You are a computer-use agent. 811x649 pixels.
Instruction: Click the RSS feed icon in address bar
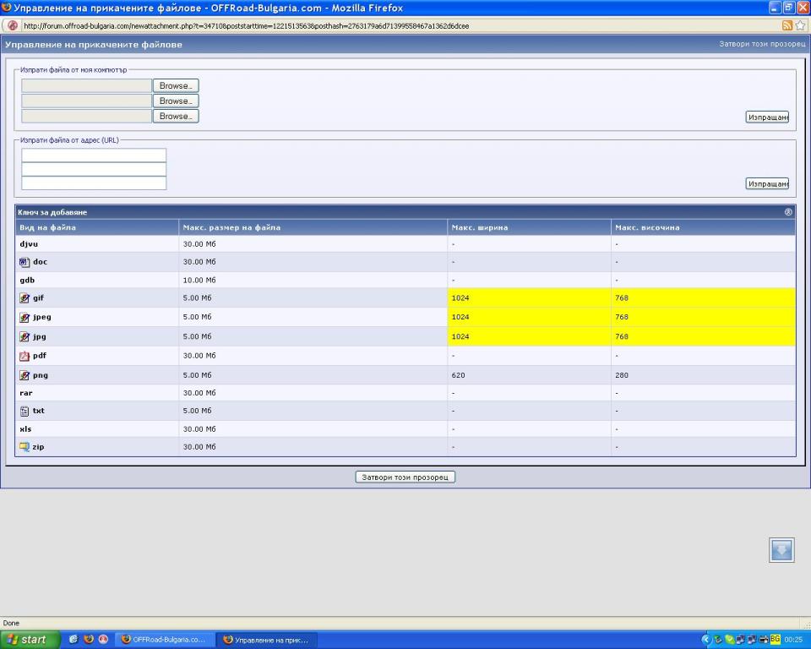coord(787,25)
